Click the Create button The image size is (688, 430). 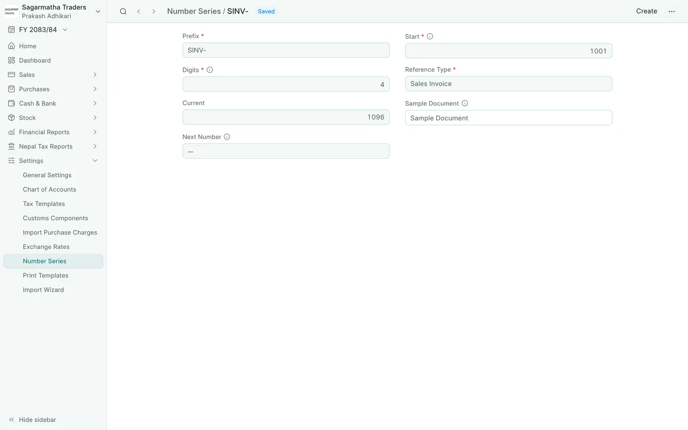tap(646, 11)
